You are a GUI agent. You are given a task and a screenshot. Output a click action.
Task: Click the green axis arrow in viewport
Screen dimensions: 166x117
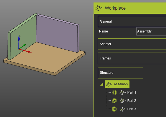pyautogui.click(x=24, y=45)
